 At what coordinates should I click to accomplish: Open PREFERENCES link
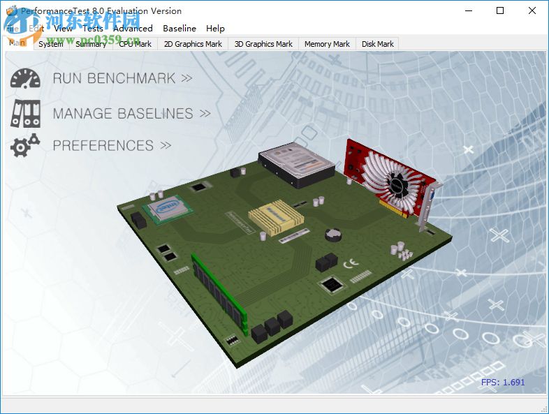tap(112, 145)
